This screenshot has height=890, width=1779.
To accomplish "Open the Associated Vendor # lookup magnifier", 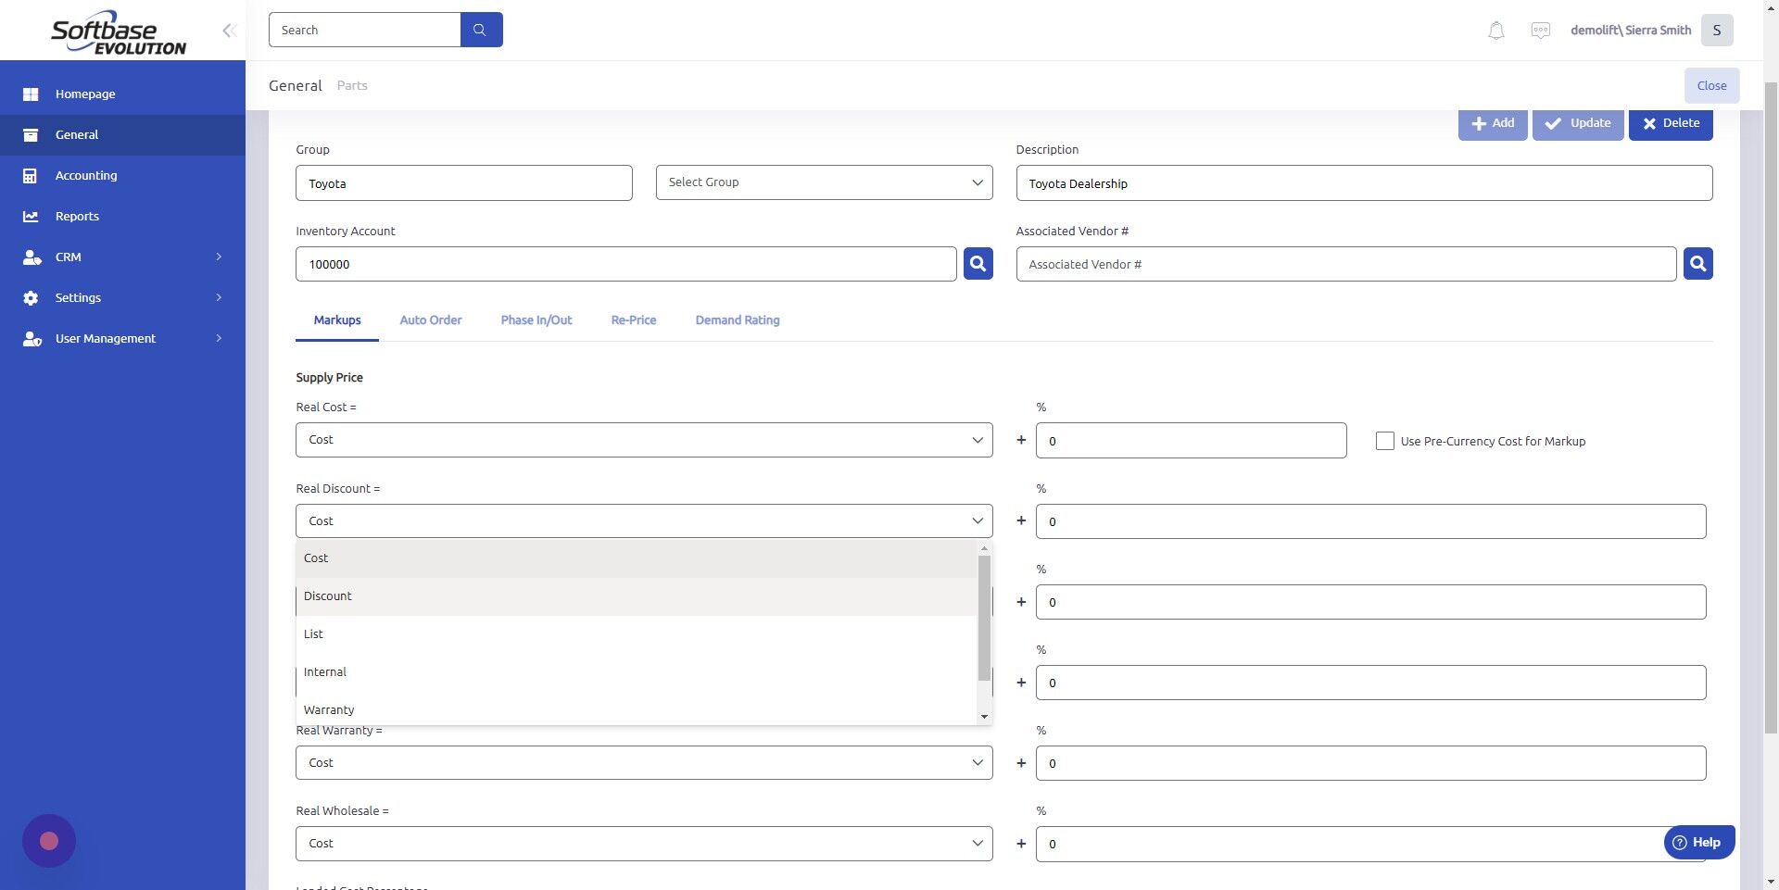I will pyautogui.click(x=1697, y=263).
